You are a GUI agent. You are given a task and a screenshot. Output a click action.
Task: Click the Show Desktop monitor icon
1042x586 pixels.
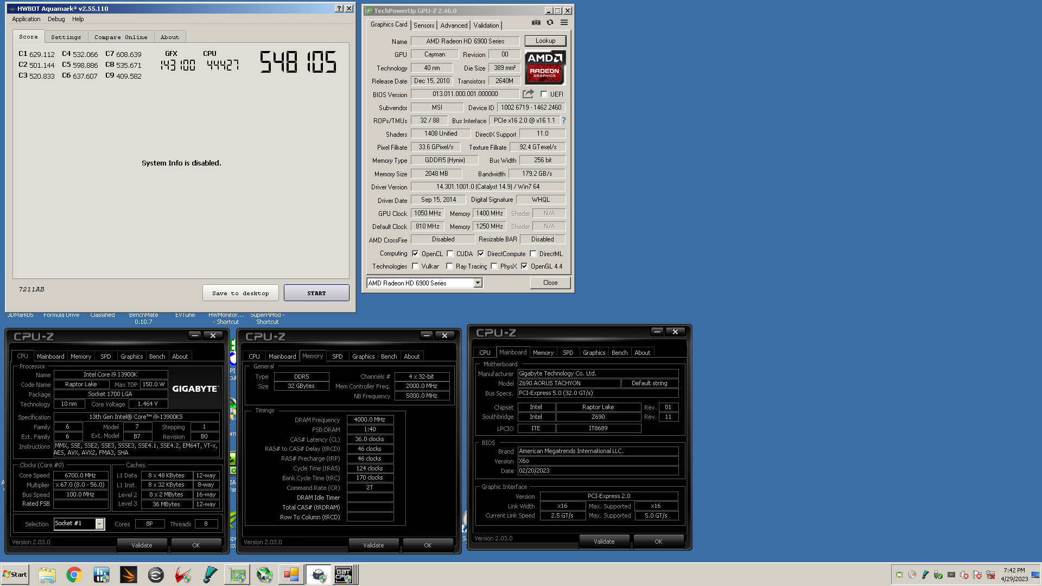click(1035, 575)
